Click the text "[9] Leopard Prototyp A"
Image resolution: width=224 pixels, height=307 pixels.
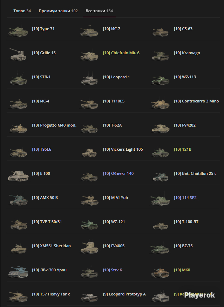pyautogui.click(x=124, y=294)
